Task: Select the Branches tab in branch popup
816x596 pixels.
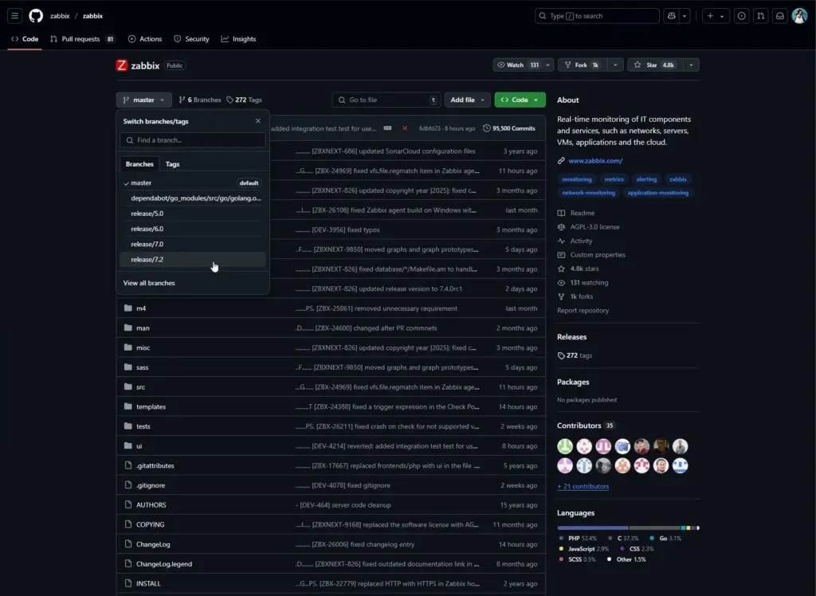Action: (x=139, y=164)
